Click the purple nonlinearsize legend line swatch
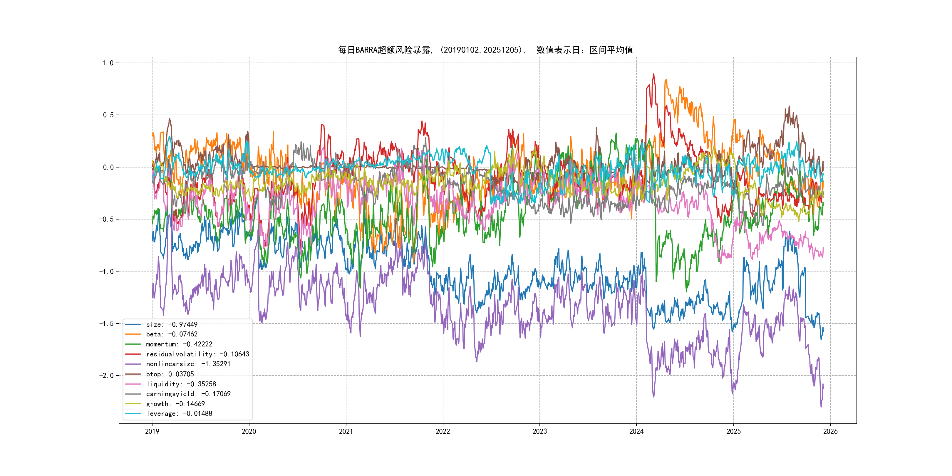Screen dimensions: 952x476 pyautogui.click(x=133, y=364)
